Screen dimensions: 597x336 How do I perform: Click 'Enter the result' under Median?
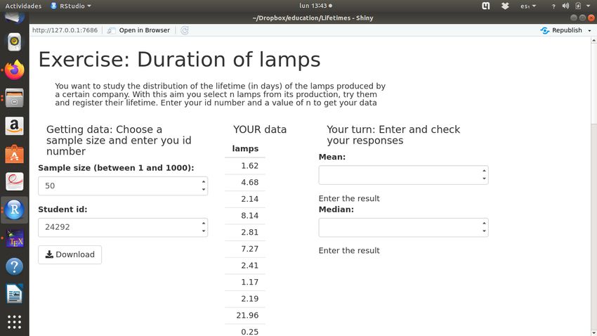point(349,251)
